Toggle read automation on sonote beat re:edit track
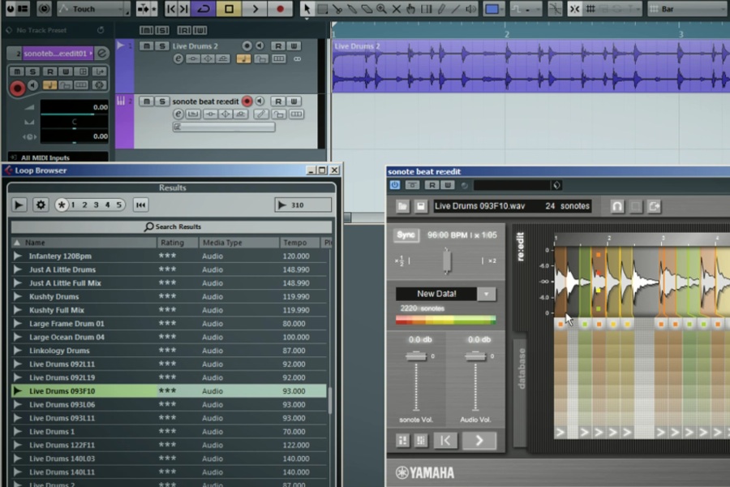This screenshot has height=487, width=730. pos(278,101)
